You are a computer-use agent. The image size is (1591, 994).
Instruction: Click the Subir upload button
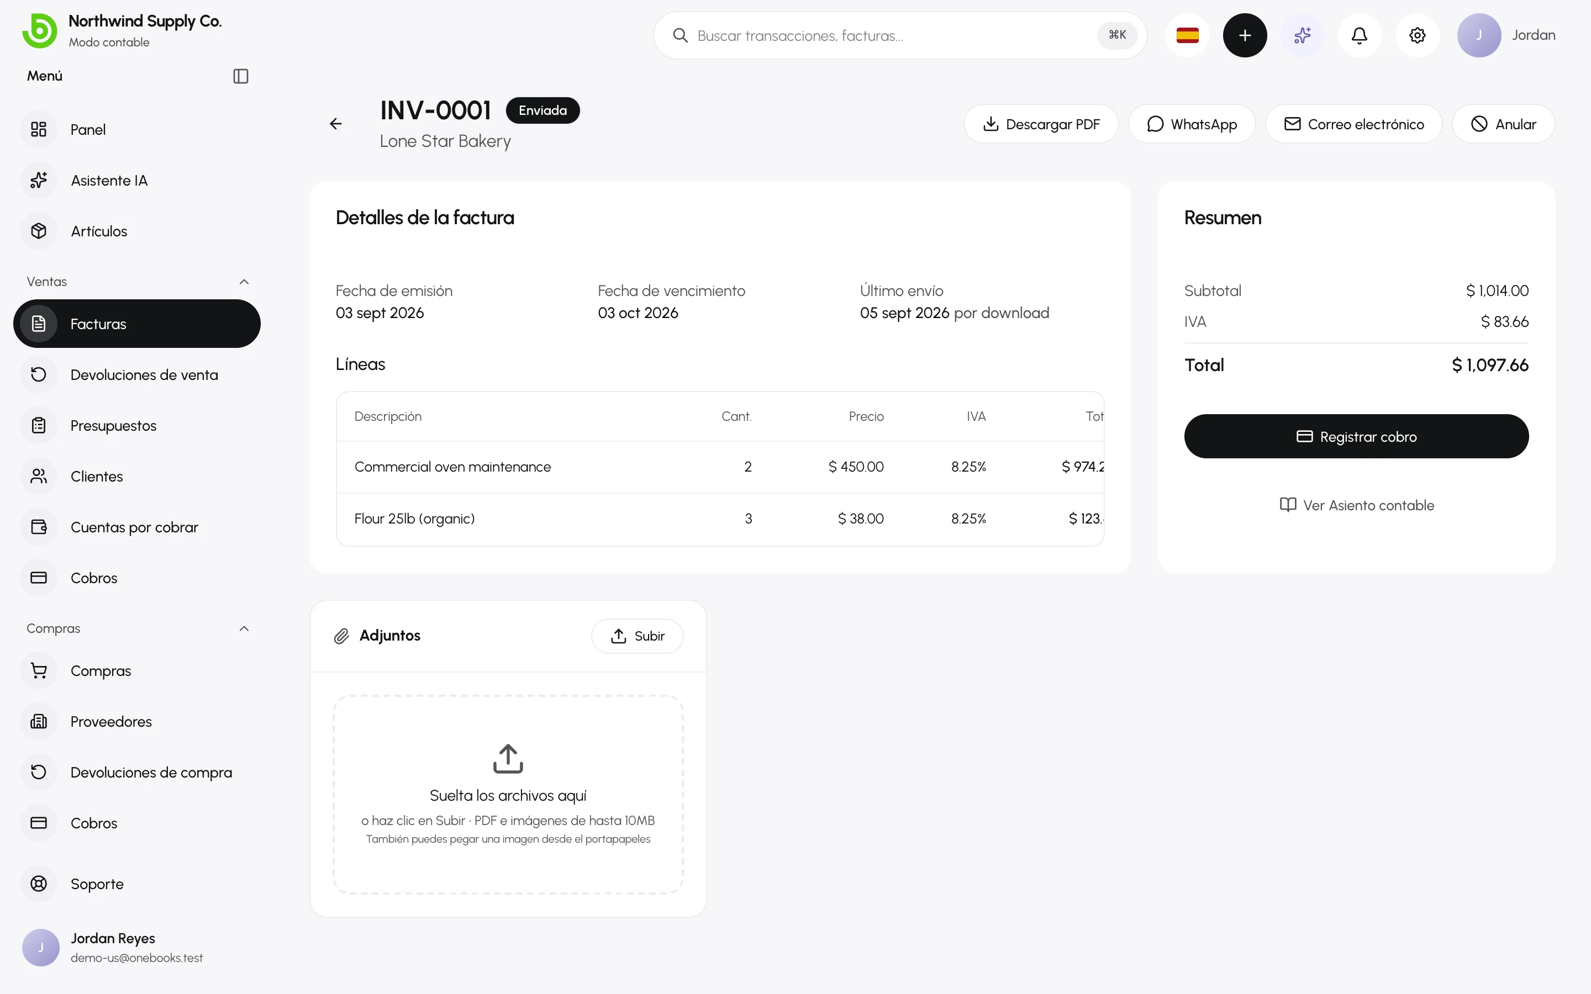[637, 636]
